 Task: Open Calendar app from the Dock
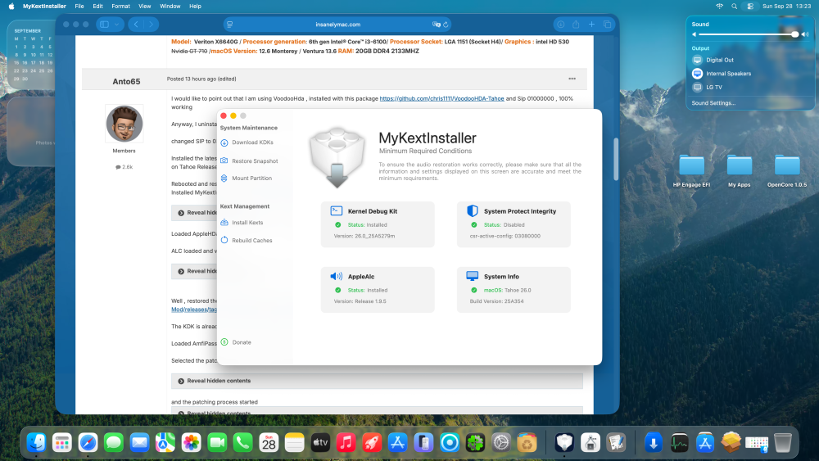coord(269,443)
